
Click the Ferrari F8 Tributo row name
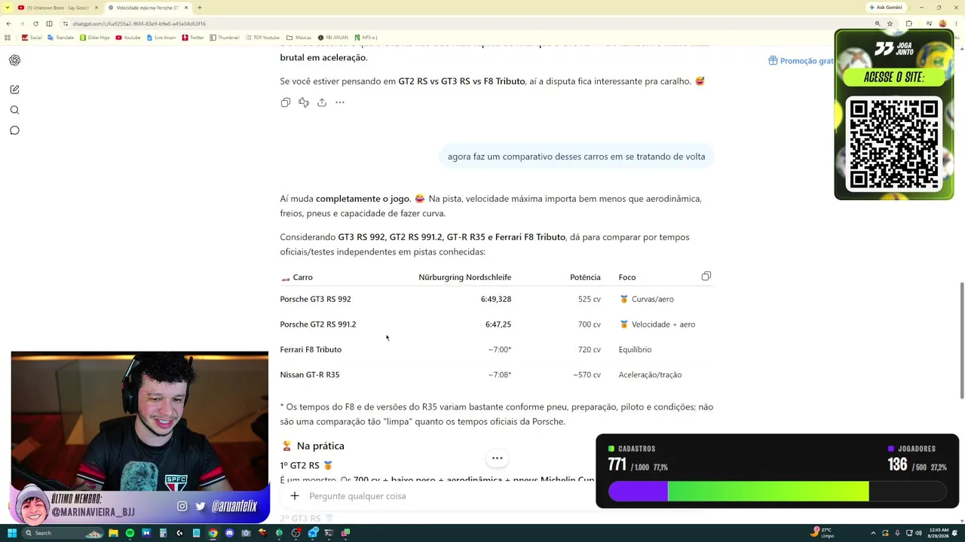coord(311,349)
